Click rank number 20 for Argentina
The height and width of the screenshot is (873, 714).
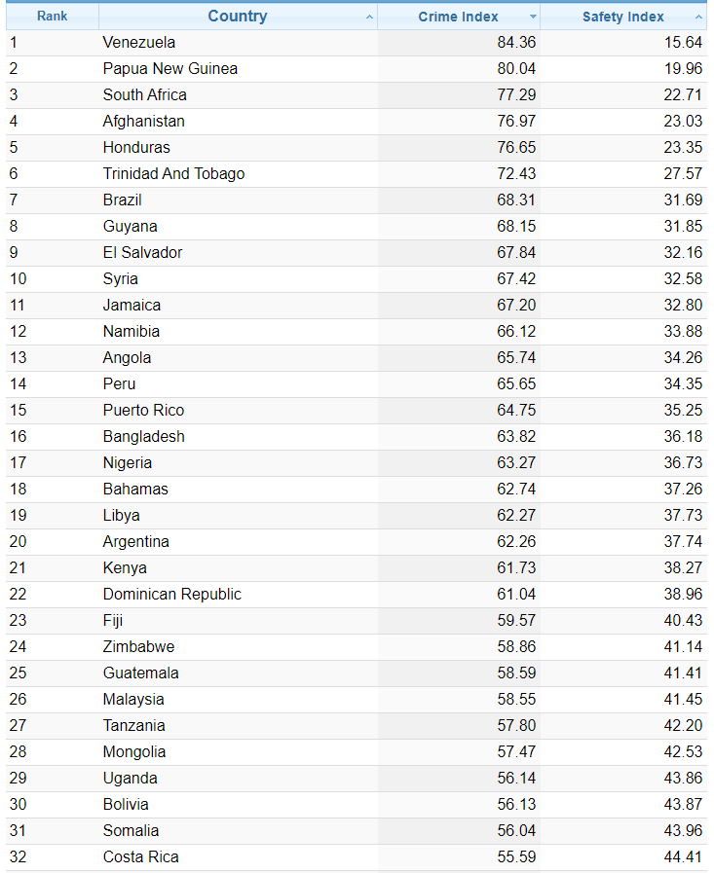pyautogui.click(x=19, y=542)
